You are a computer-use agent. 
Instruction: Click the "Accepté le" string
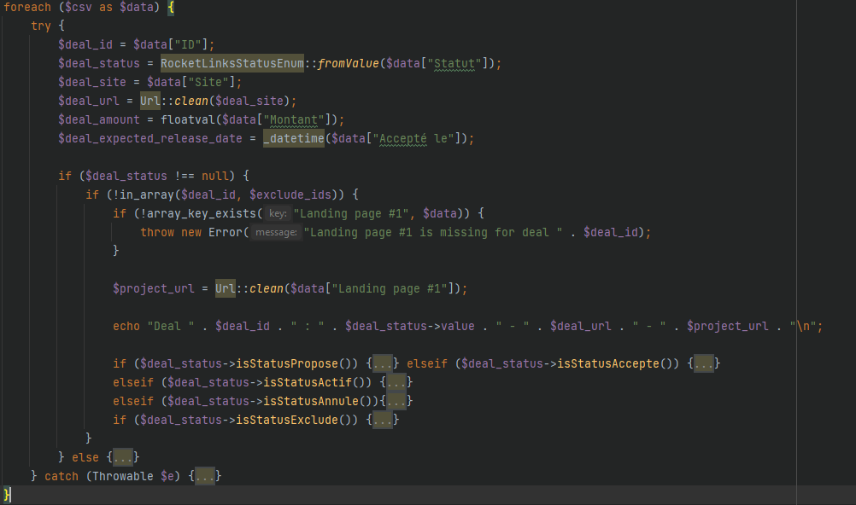413,138
